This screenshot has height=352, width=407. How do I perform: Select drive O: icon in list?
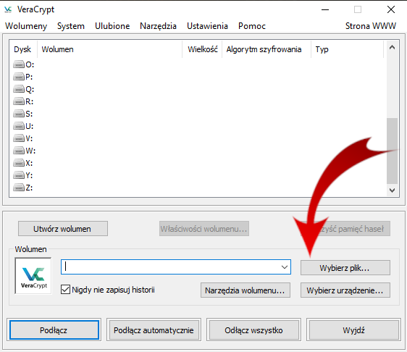pyautogui.click(x=19, y=64)
